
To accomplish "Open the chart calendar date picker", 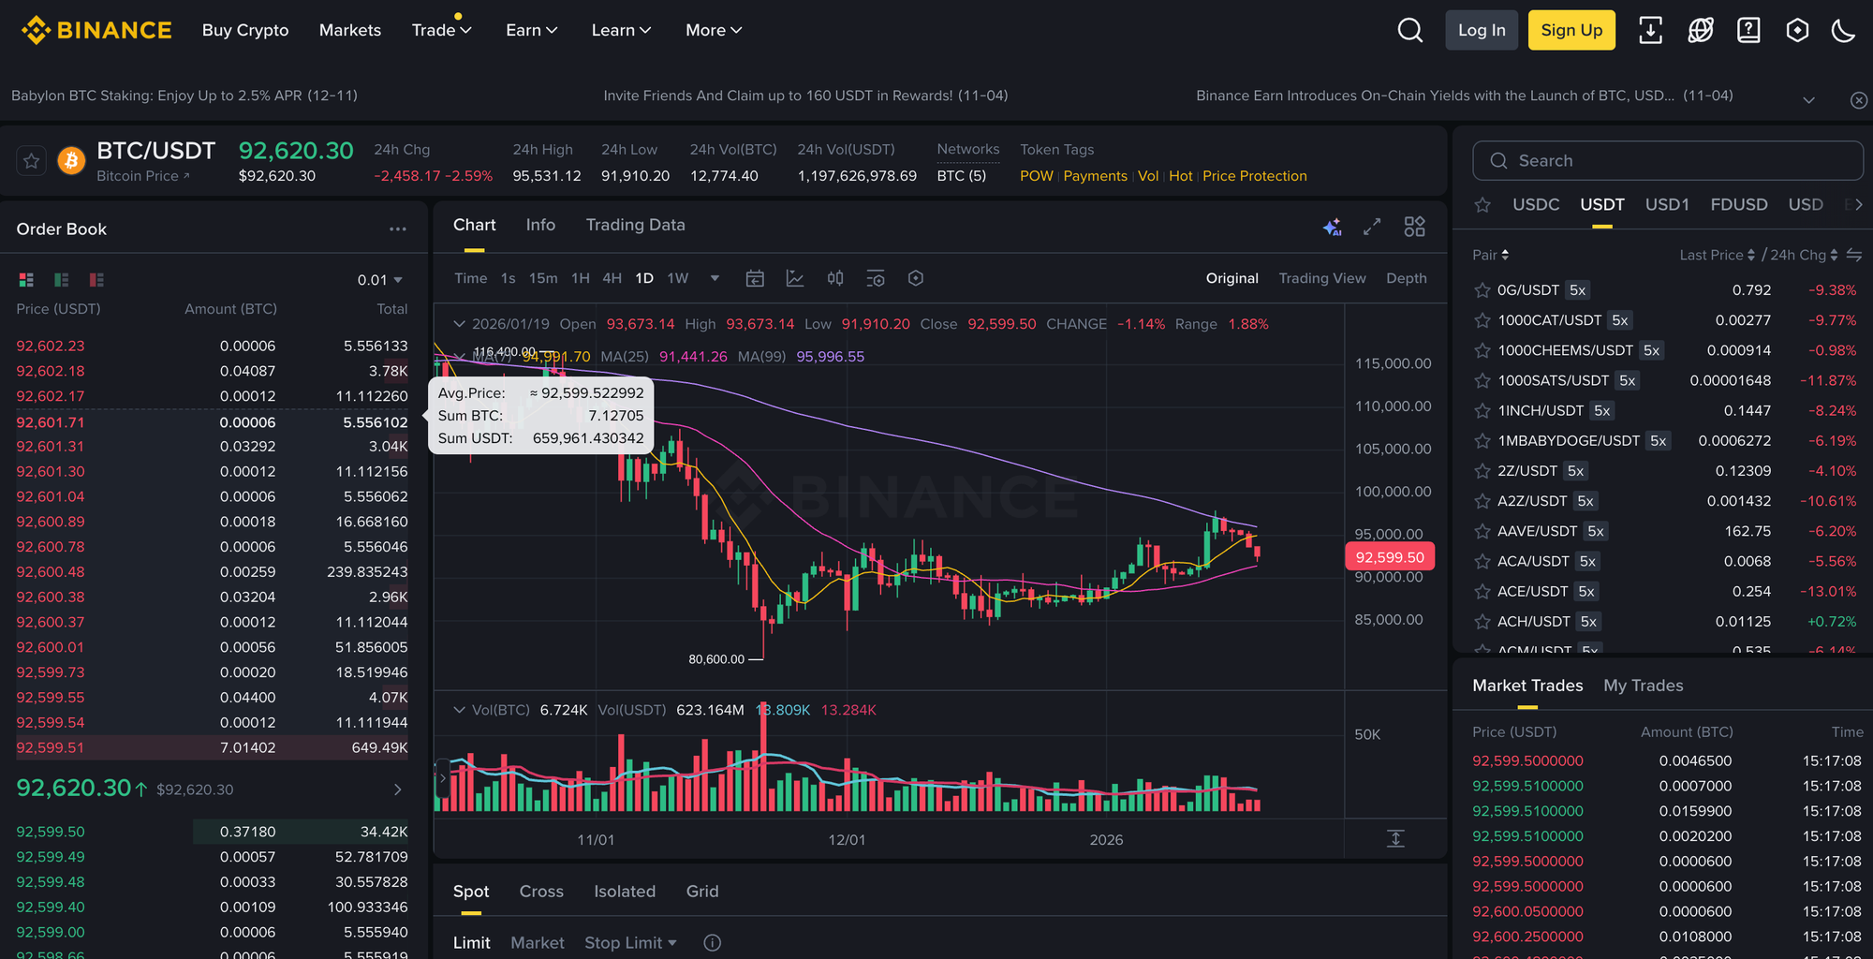I will pyautogui.click(x=755, y=278).
